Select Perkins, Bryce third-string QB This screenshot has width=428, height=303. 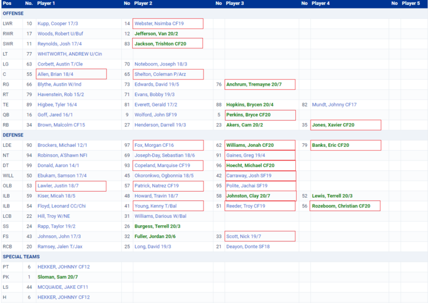[x=248, y=114]
